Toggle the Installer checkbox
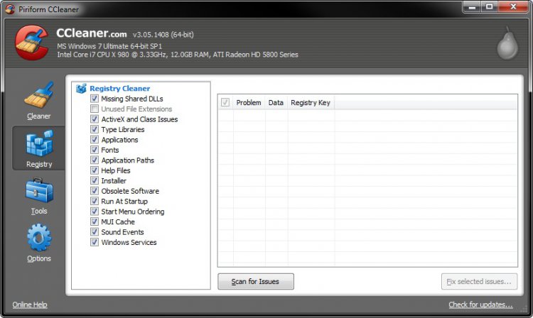 click(x=95, y=180)
